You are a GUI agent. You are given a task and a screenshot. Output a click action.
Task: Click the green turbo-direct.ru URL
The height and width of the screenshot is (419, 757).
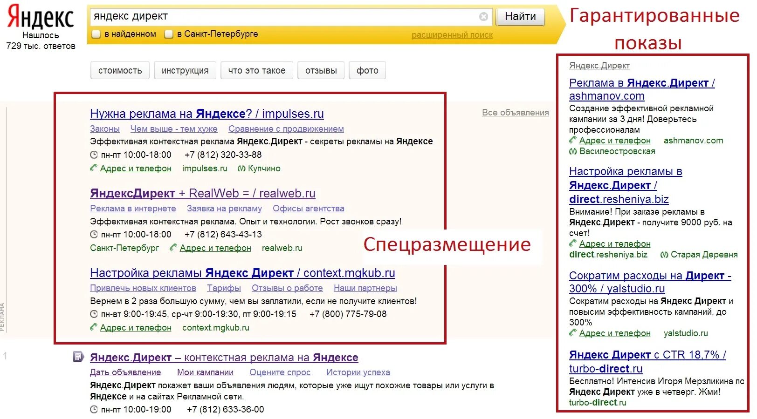coord(598,403)
